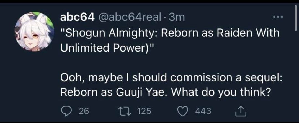Screen dimensions: 299x123
Task: Click the reply count 26
Action: click(84, 111)
